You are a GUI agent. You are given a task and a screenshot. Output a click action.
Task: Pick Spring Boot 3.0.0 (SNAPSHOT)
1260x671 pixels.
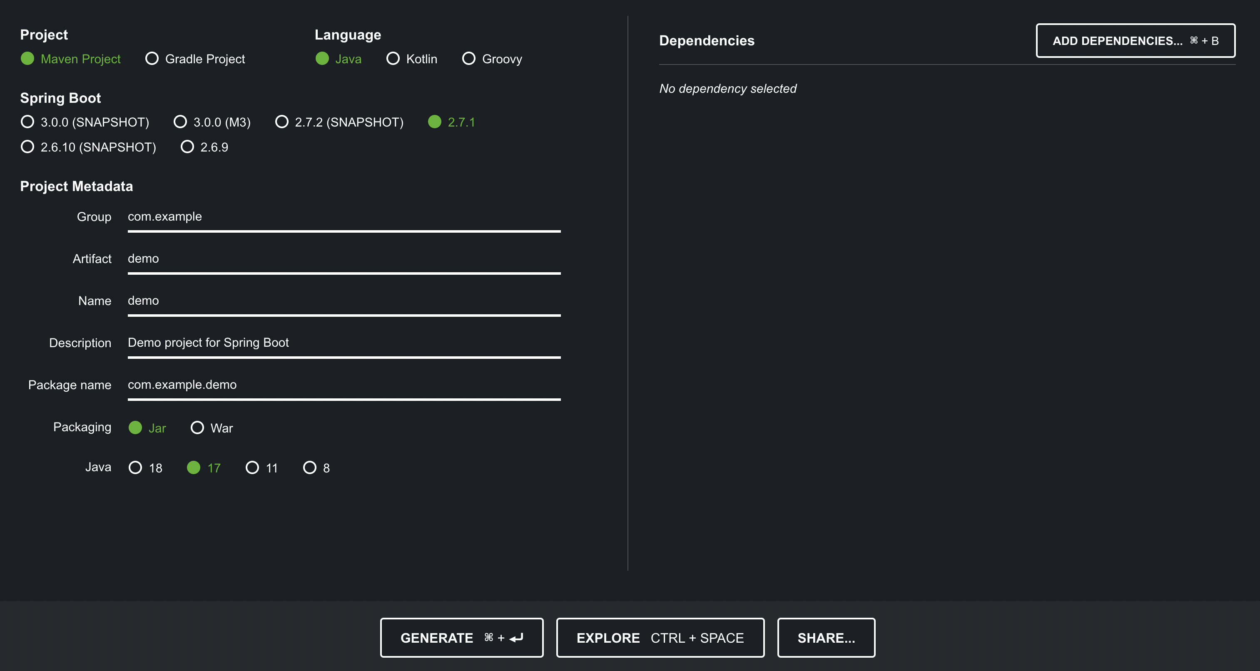[x=28, y=122]
